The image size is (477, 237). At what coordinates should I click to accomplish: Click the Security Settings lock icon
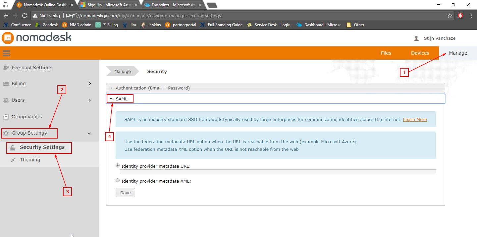13,148
